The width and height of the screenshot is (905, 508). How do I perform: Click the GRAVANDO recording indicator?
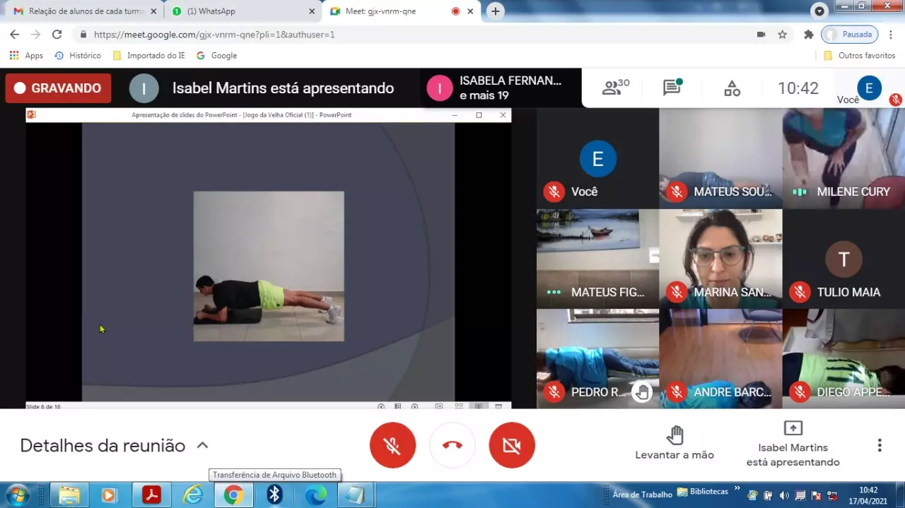(x=58, y=88)
